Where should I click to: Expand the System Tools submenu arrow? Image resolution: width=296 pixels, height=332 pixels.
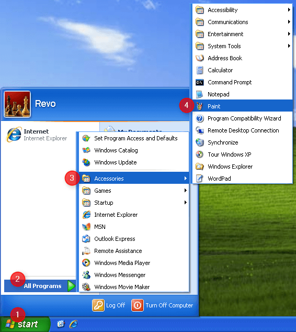(289, 46)
